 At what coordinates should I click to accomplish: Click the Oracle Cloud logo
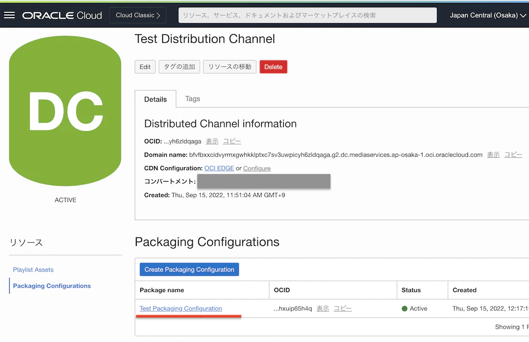click(62, 15)
